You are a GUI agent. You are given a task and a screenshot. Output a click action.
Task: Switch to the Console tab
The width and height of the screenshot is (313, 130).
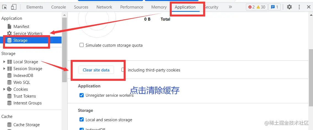pyautogui.click(x=59, y=7)
